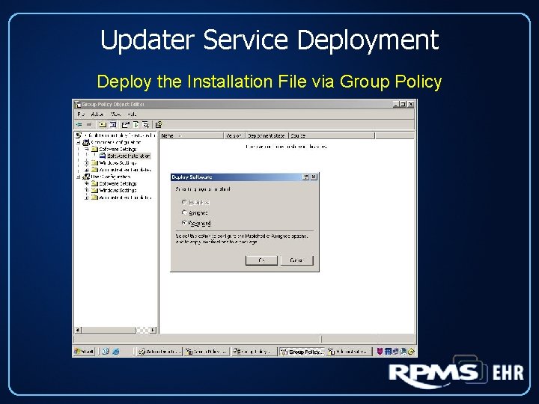Sort by the Name column header
Screen dimensions: 539x404
coord(192,135)
